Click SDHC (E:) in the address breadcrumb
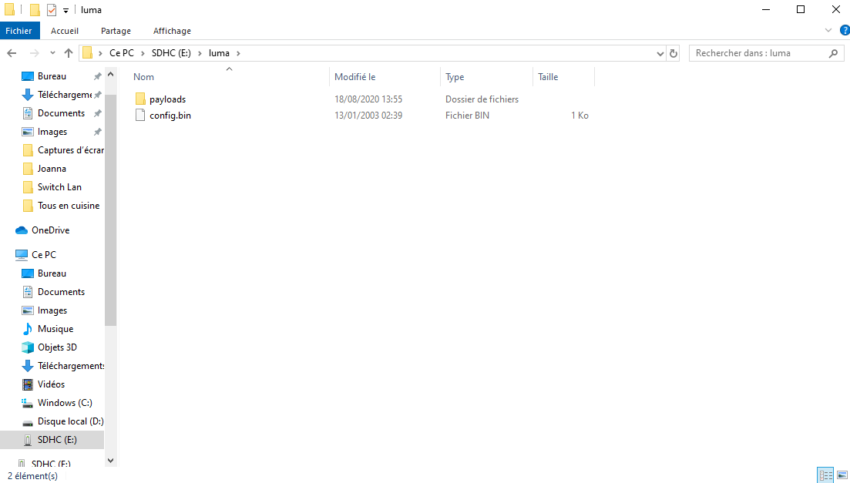850x483 pixels. [171, 53]
